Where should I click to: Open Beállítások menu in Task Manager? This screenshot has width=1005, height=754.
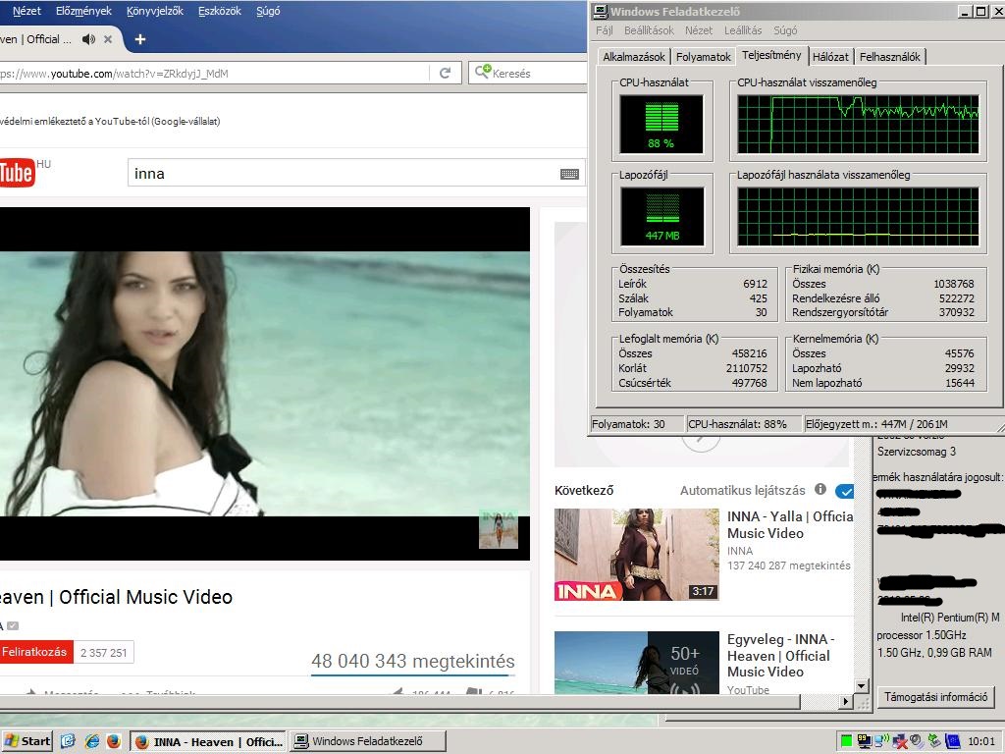(x=649, y=30)
